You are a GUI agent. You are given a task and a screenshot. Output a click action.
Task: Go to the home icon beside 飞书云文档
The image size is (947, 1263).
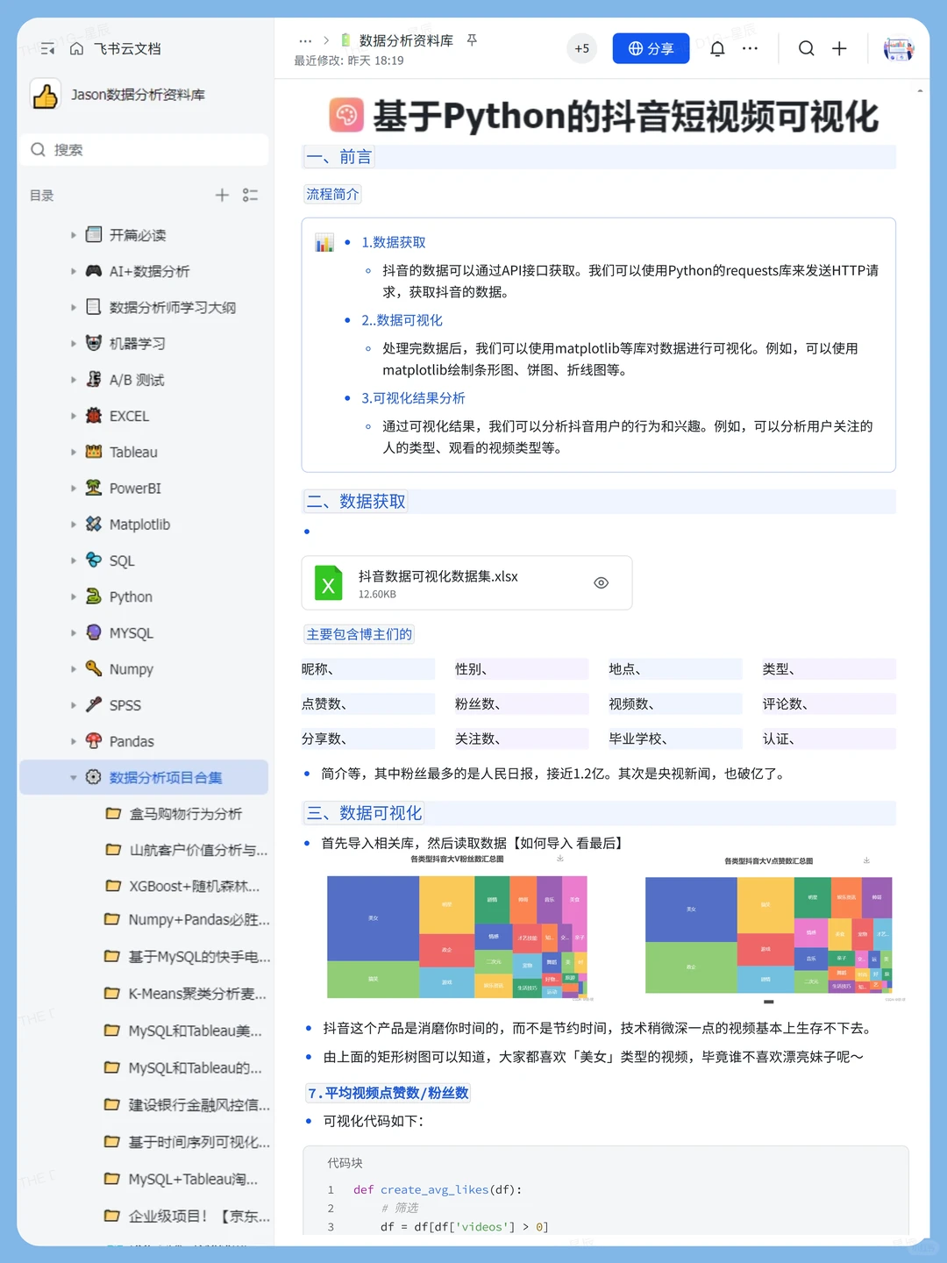(x=77, y=49)
